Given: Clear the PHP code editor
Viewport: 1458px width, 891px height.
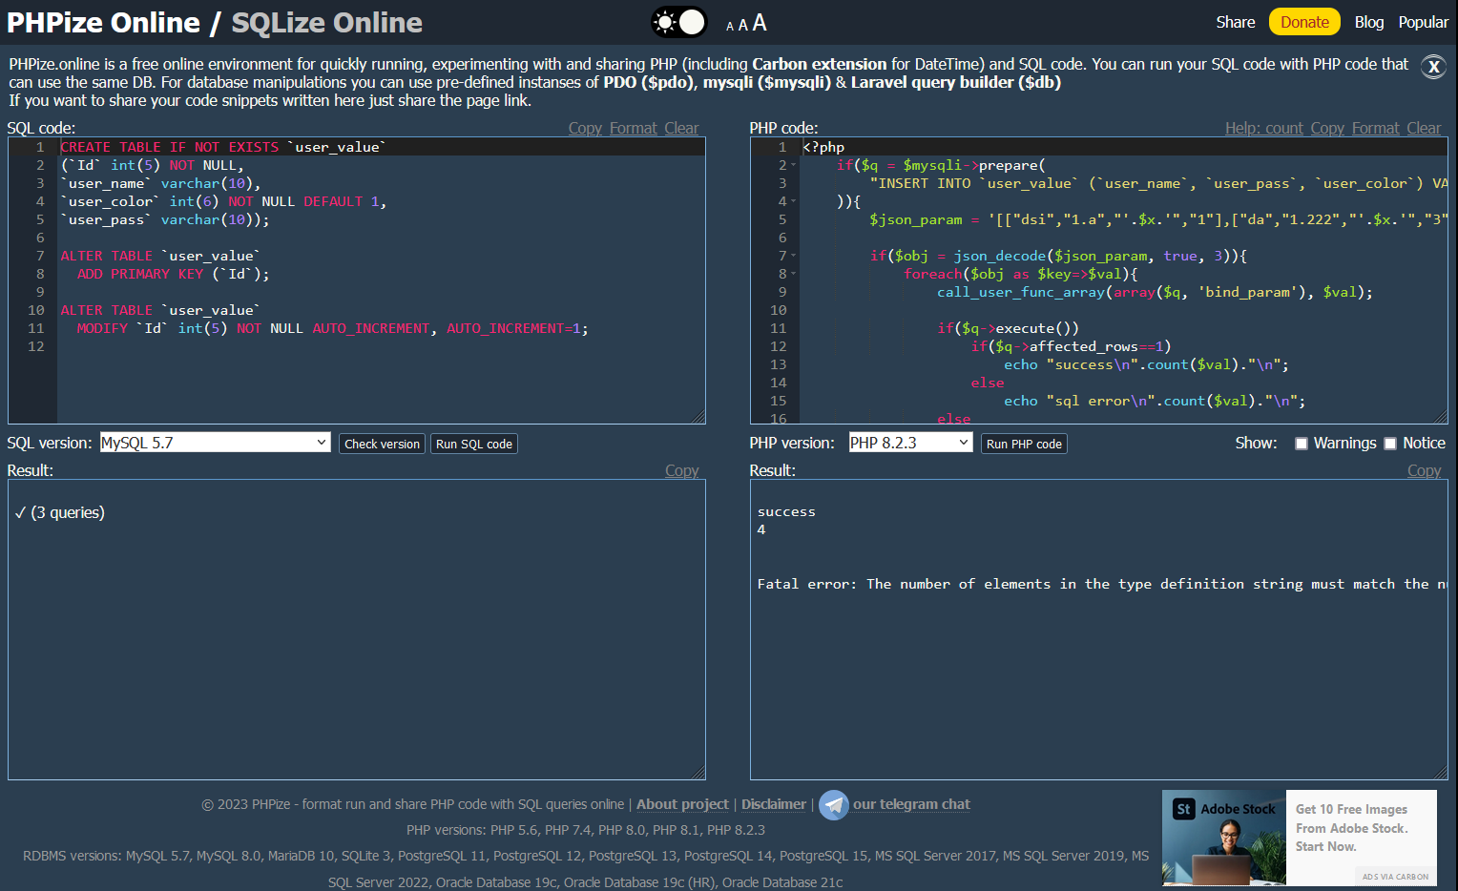Looking at the screenshot, I should pyautogui.click(x=1424, y=128).
